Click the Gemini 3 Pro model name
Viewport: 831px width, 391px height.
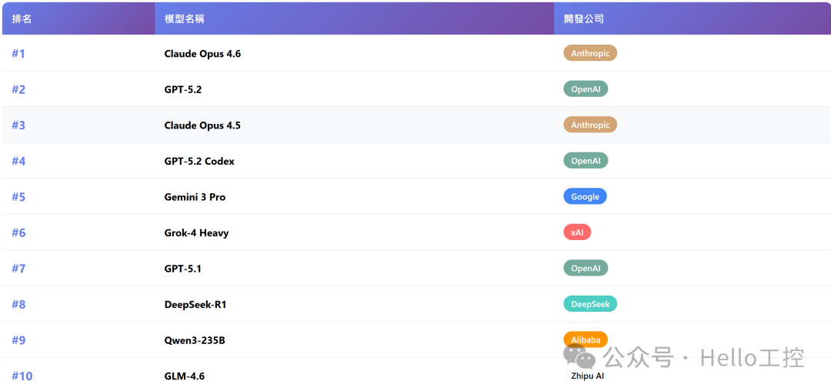point(195,197)
